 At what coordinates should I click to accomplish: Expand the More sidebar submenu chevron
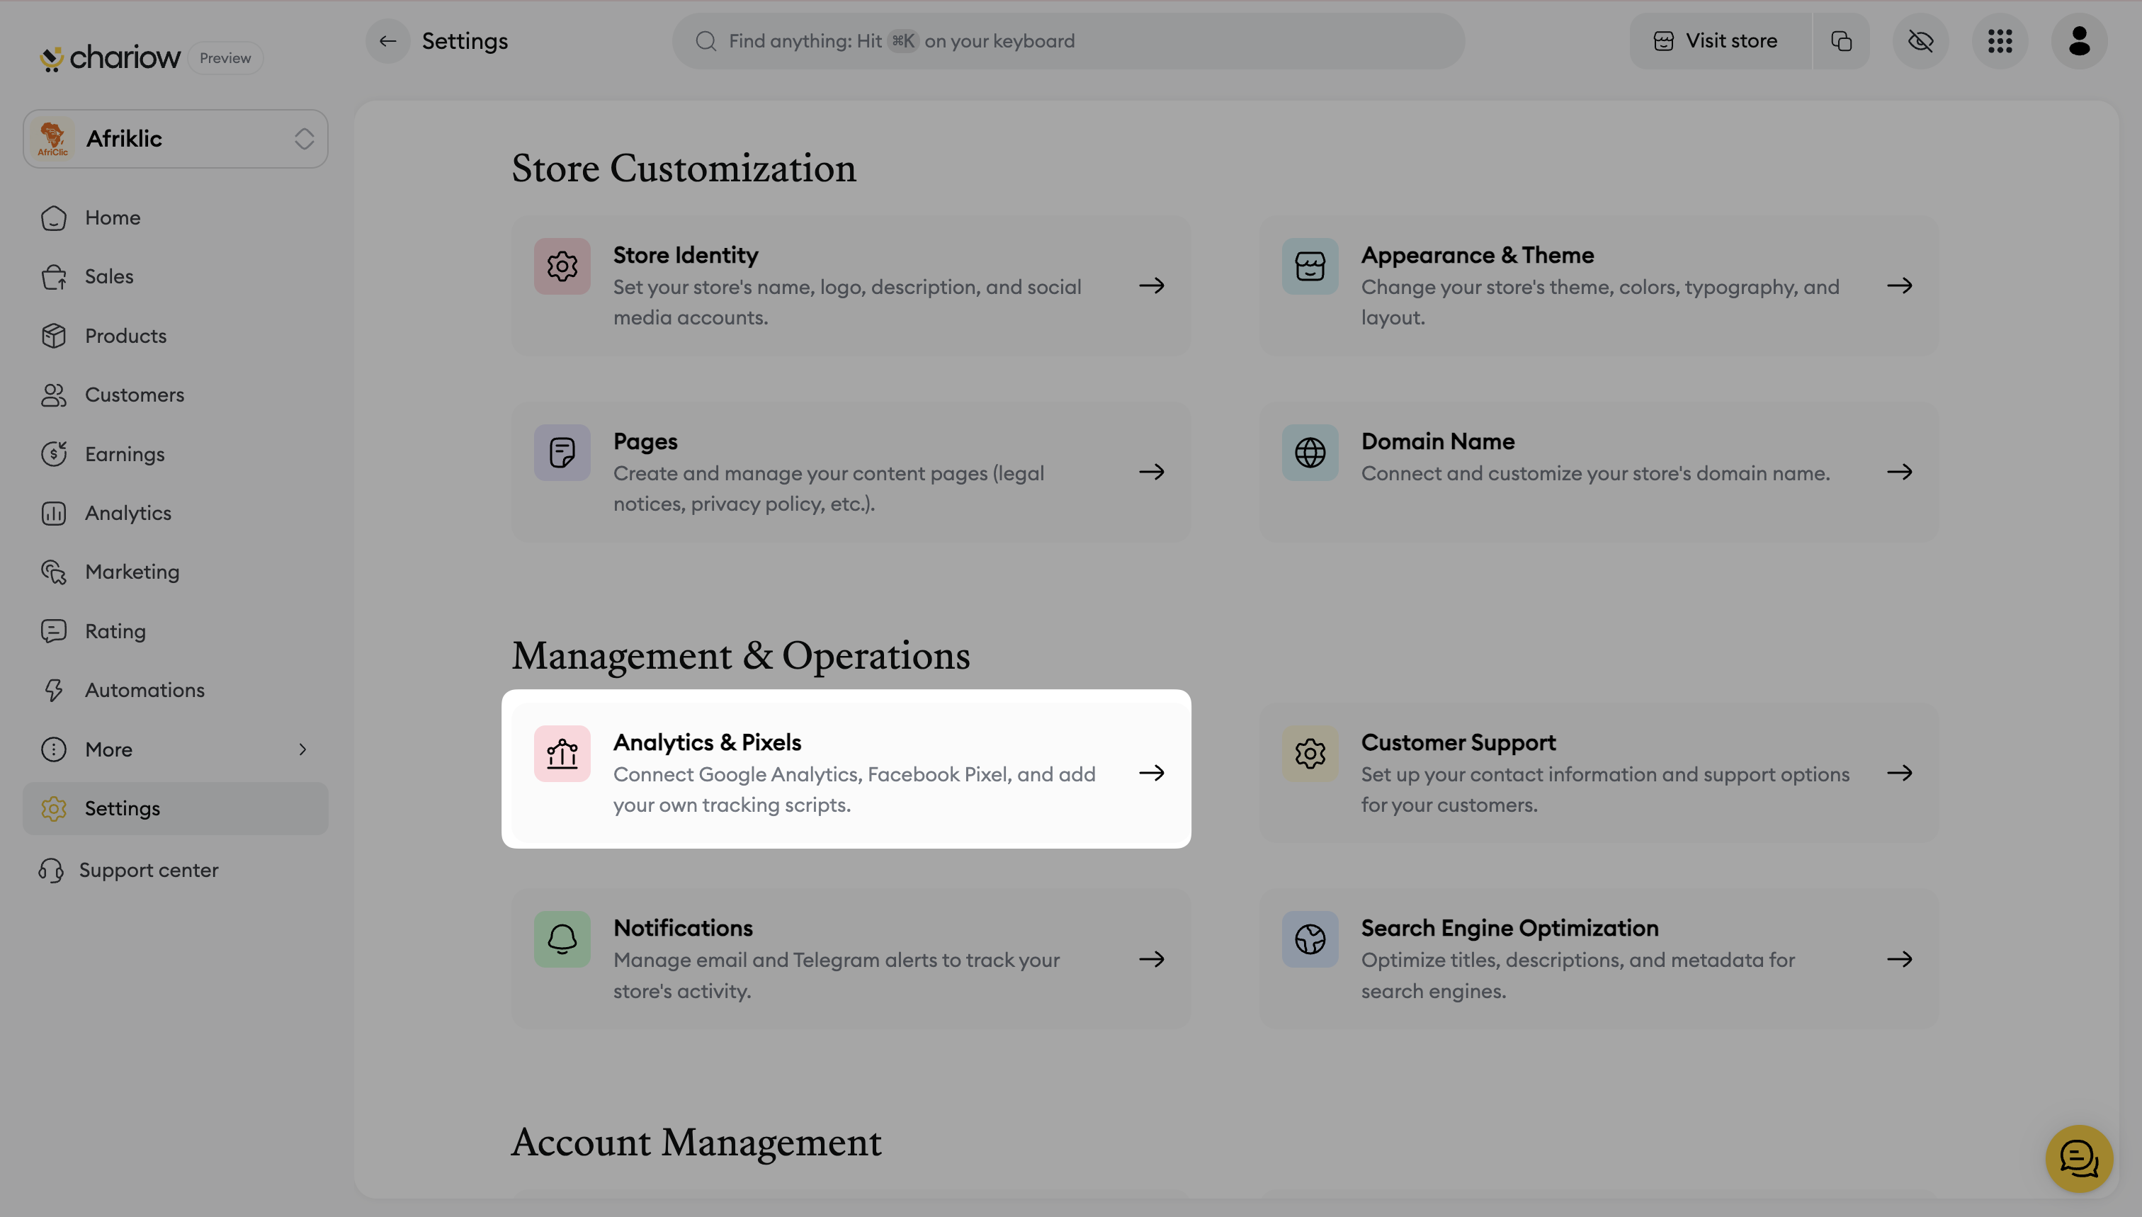pyautogui.click(x=302, y=749)
